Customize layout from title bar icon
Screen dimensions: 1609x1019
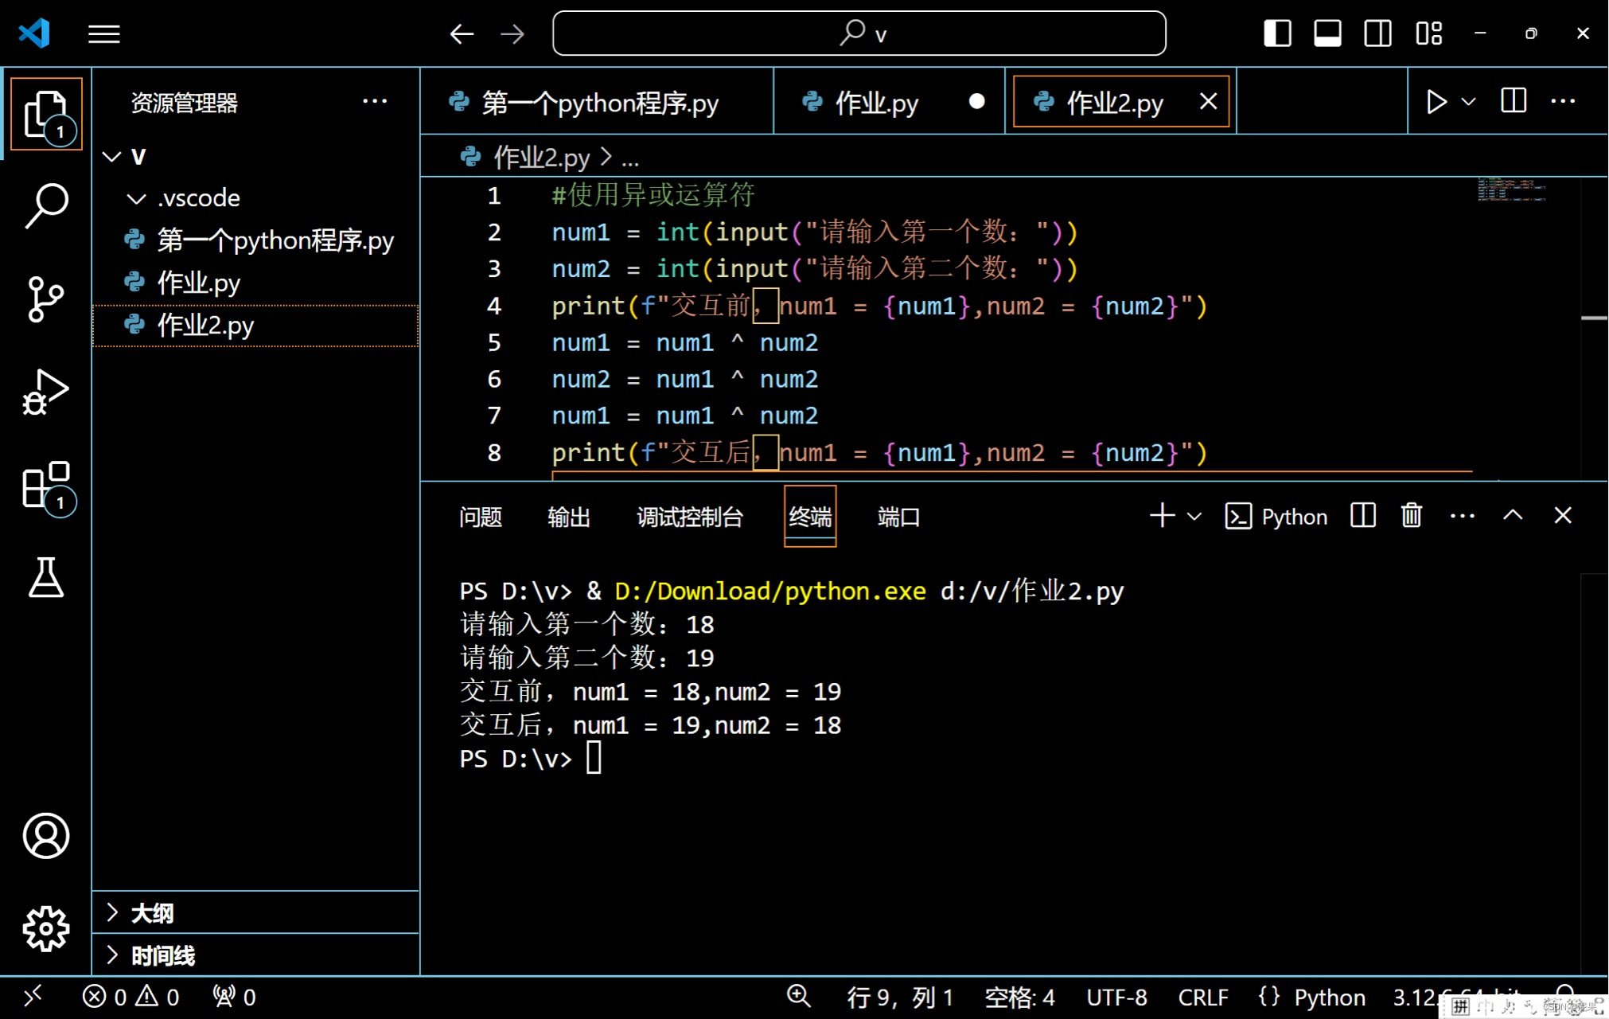click(1429, 33)
